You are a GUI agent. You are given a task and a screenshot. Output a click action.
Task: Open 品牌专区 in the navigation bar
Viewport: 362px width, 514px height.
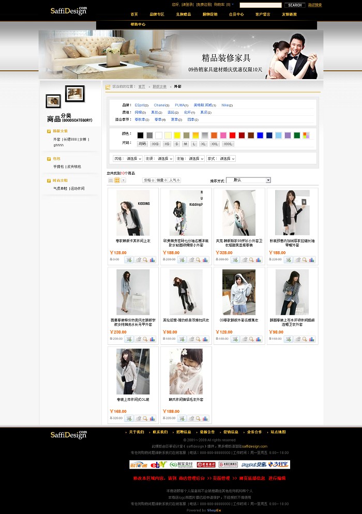tap(157, 14)
